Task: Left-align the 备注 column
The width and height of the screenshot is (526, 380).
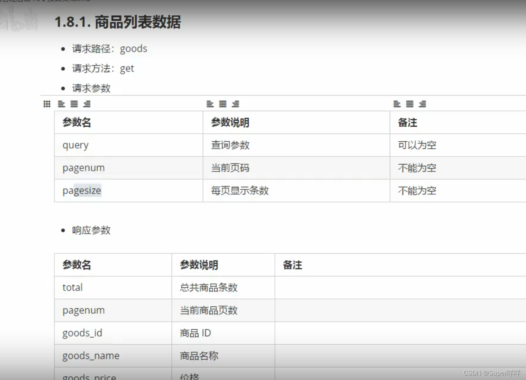Action: click(396, 104)
